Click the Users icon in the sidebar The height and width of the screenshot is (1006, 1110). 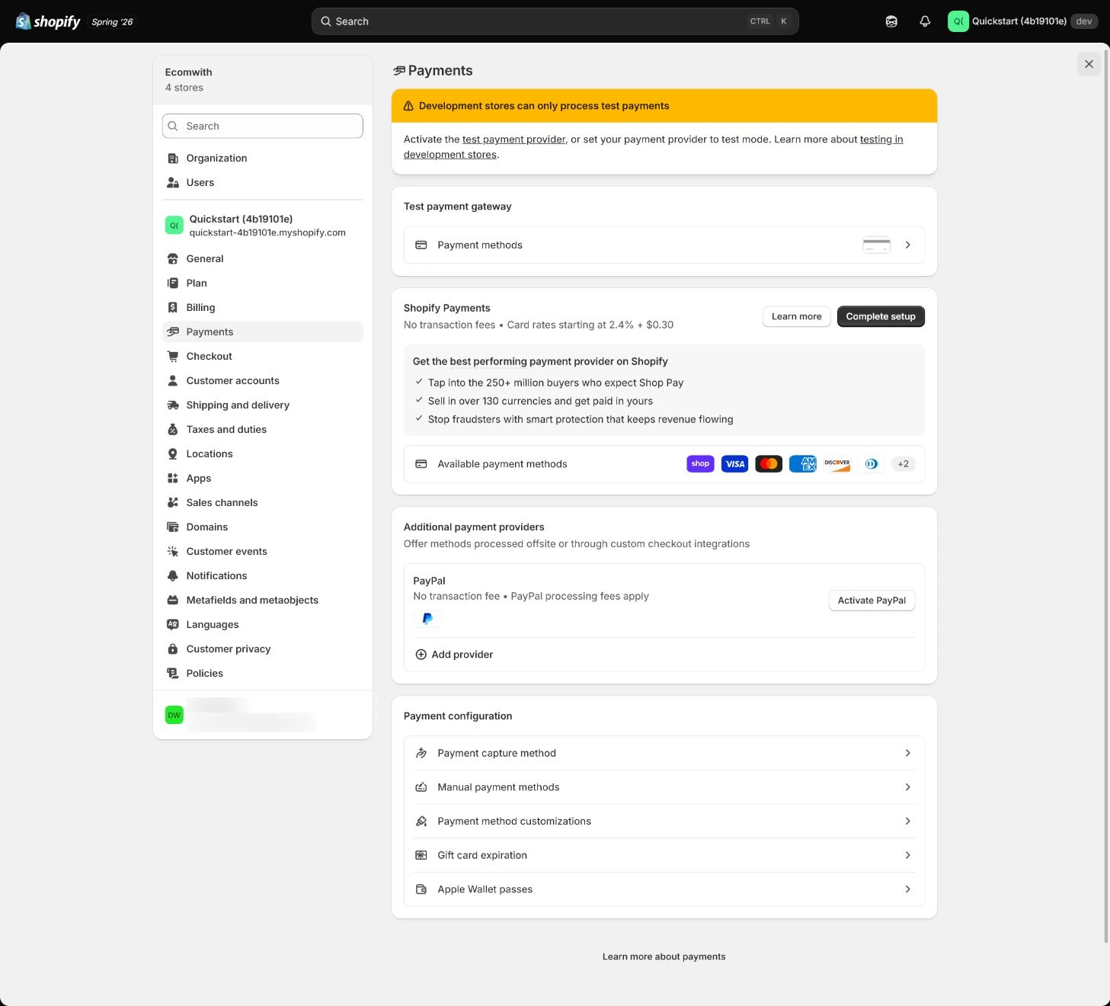pos(173,183)
